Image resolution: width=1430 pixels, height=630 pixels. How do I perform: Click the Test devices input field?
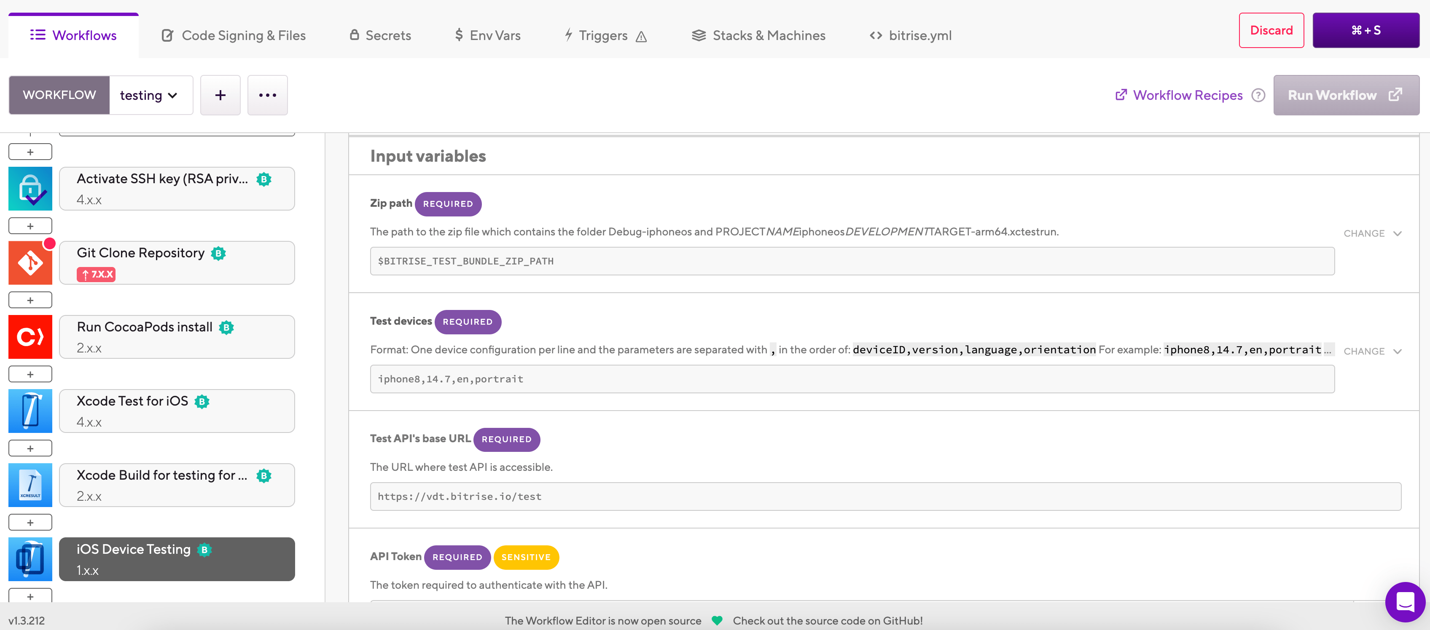click(x=852, y=379)
